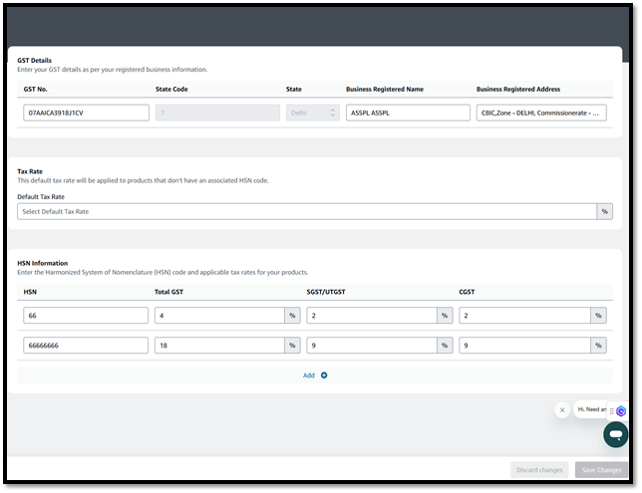
Task: Click the plus circle icon beside Add
Action: [x=324, y=375]
